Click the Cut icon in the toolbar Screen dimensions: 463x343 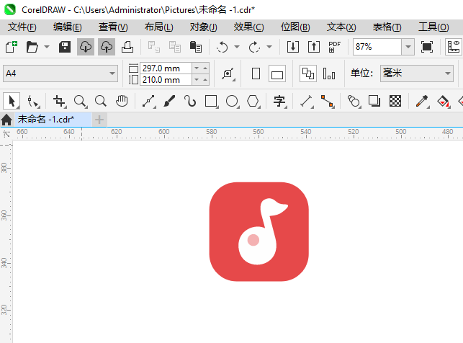tap(154, 47)
